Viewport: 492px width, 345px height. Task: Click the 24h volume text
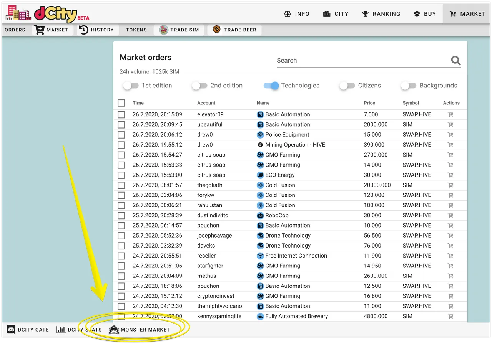click(149, 72)
